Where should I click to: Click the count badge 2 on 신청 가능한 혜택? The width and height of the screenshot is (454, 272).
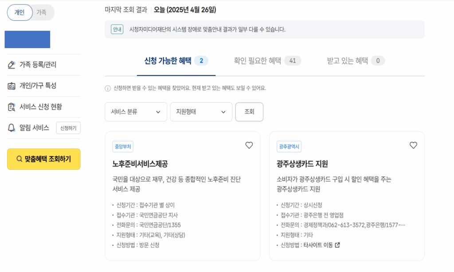(201, 61)
